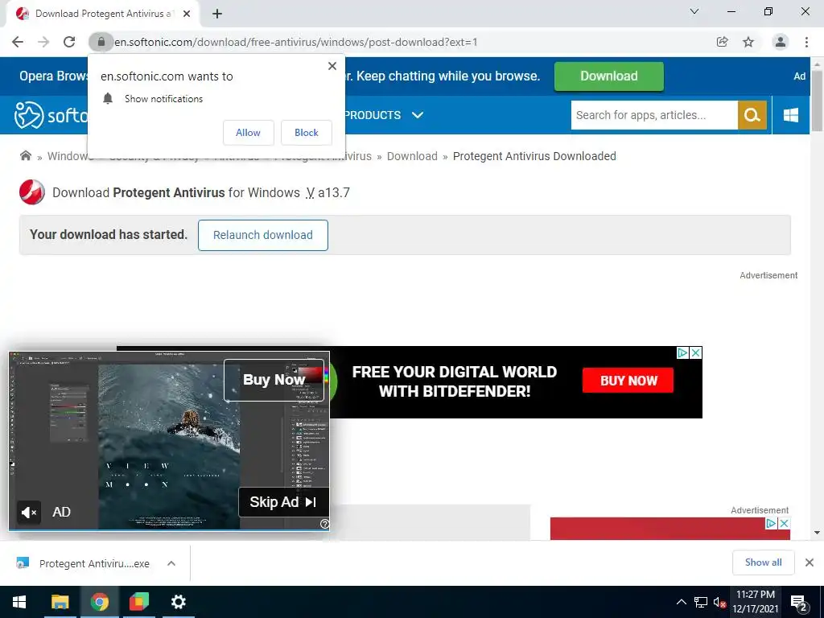Click Relaunch download button
The height and width of the screenshot is (618, 824).
point(263,235)
